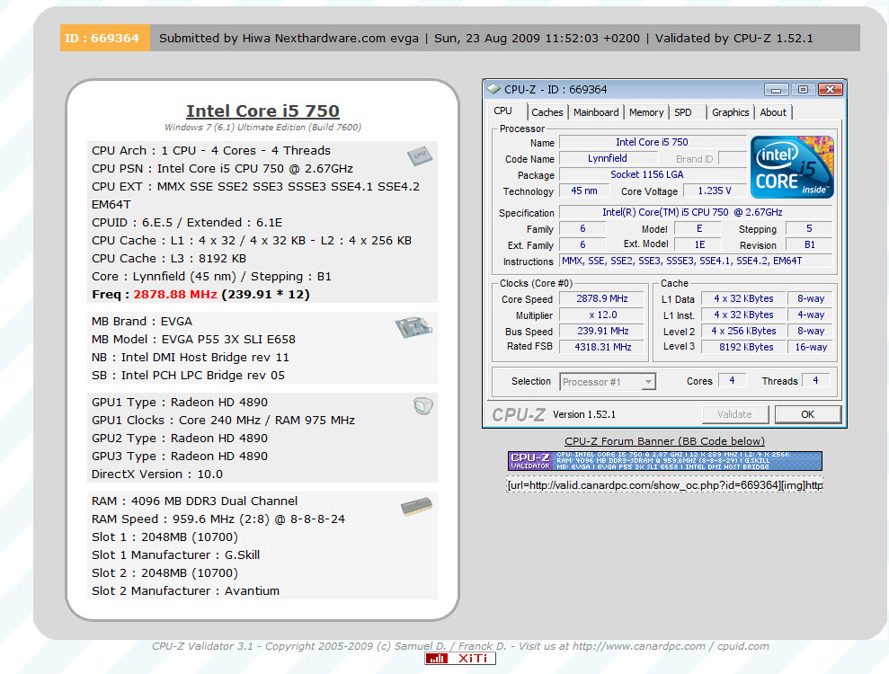Switch to the SPD tab
The height and width of the screenshot is (674, 889).
[x=683, y=112]
